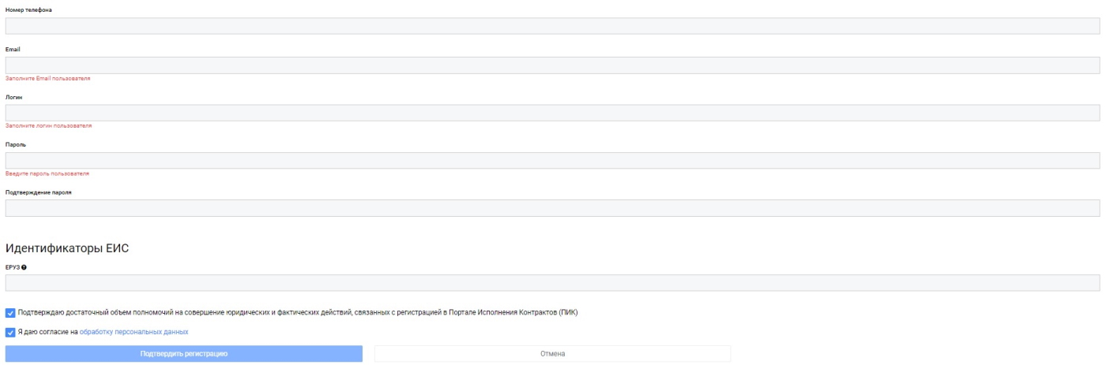This screenshot has width=1106, height=365.
Task: Uncheck the personal data consent checkbox
Action: click(9, 332)
